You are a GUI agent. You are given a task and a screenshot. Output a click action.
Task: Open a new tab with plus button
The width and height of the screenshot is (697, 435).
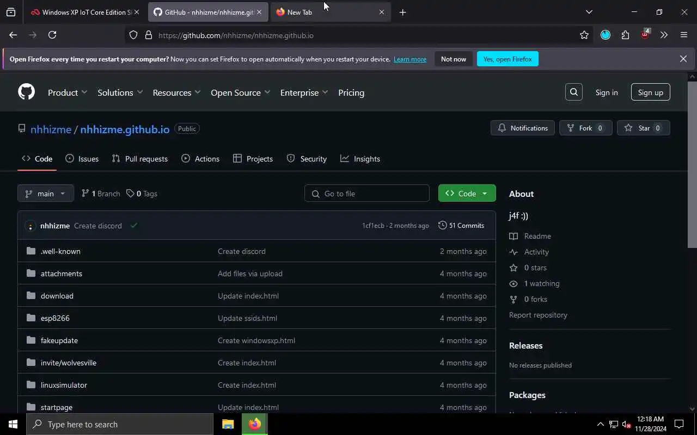pyautogui.click(x=402, y=12)
